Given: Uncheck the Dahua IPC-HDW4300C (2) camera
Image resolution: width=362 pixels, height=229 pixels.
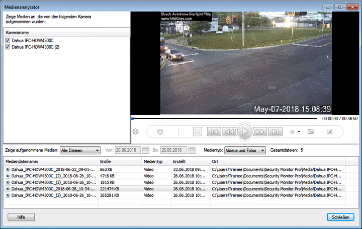Looking at the screenshot, I should (8, 47).
